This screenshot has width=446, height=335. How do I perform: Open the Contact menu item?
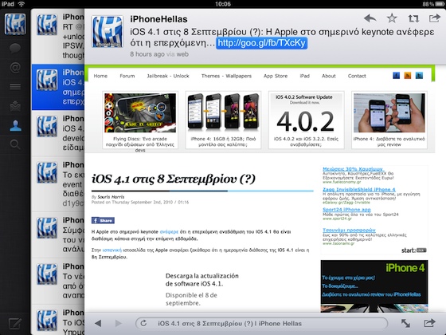(x=357, y=76)
